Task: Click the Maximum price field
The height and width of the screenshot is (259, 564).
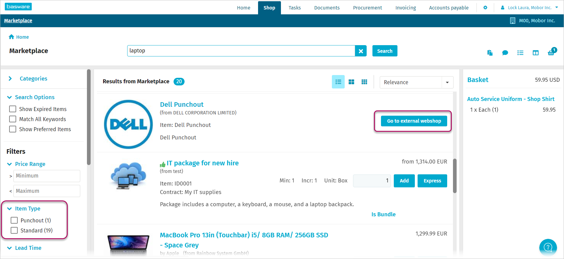Action: pyautogui.click(x=47, y=191)
